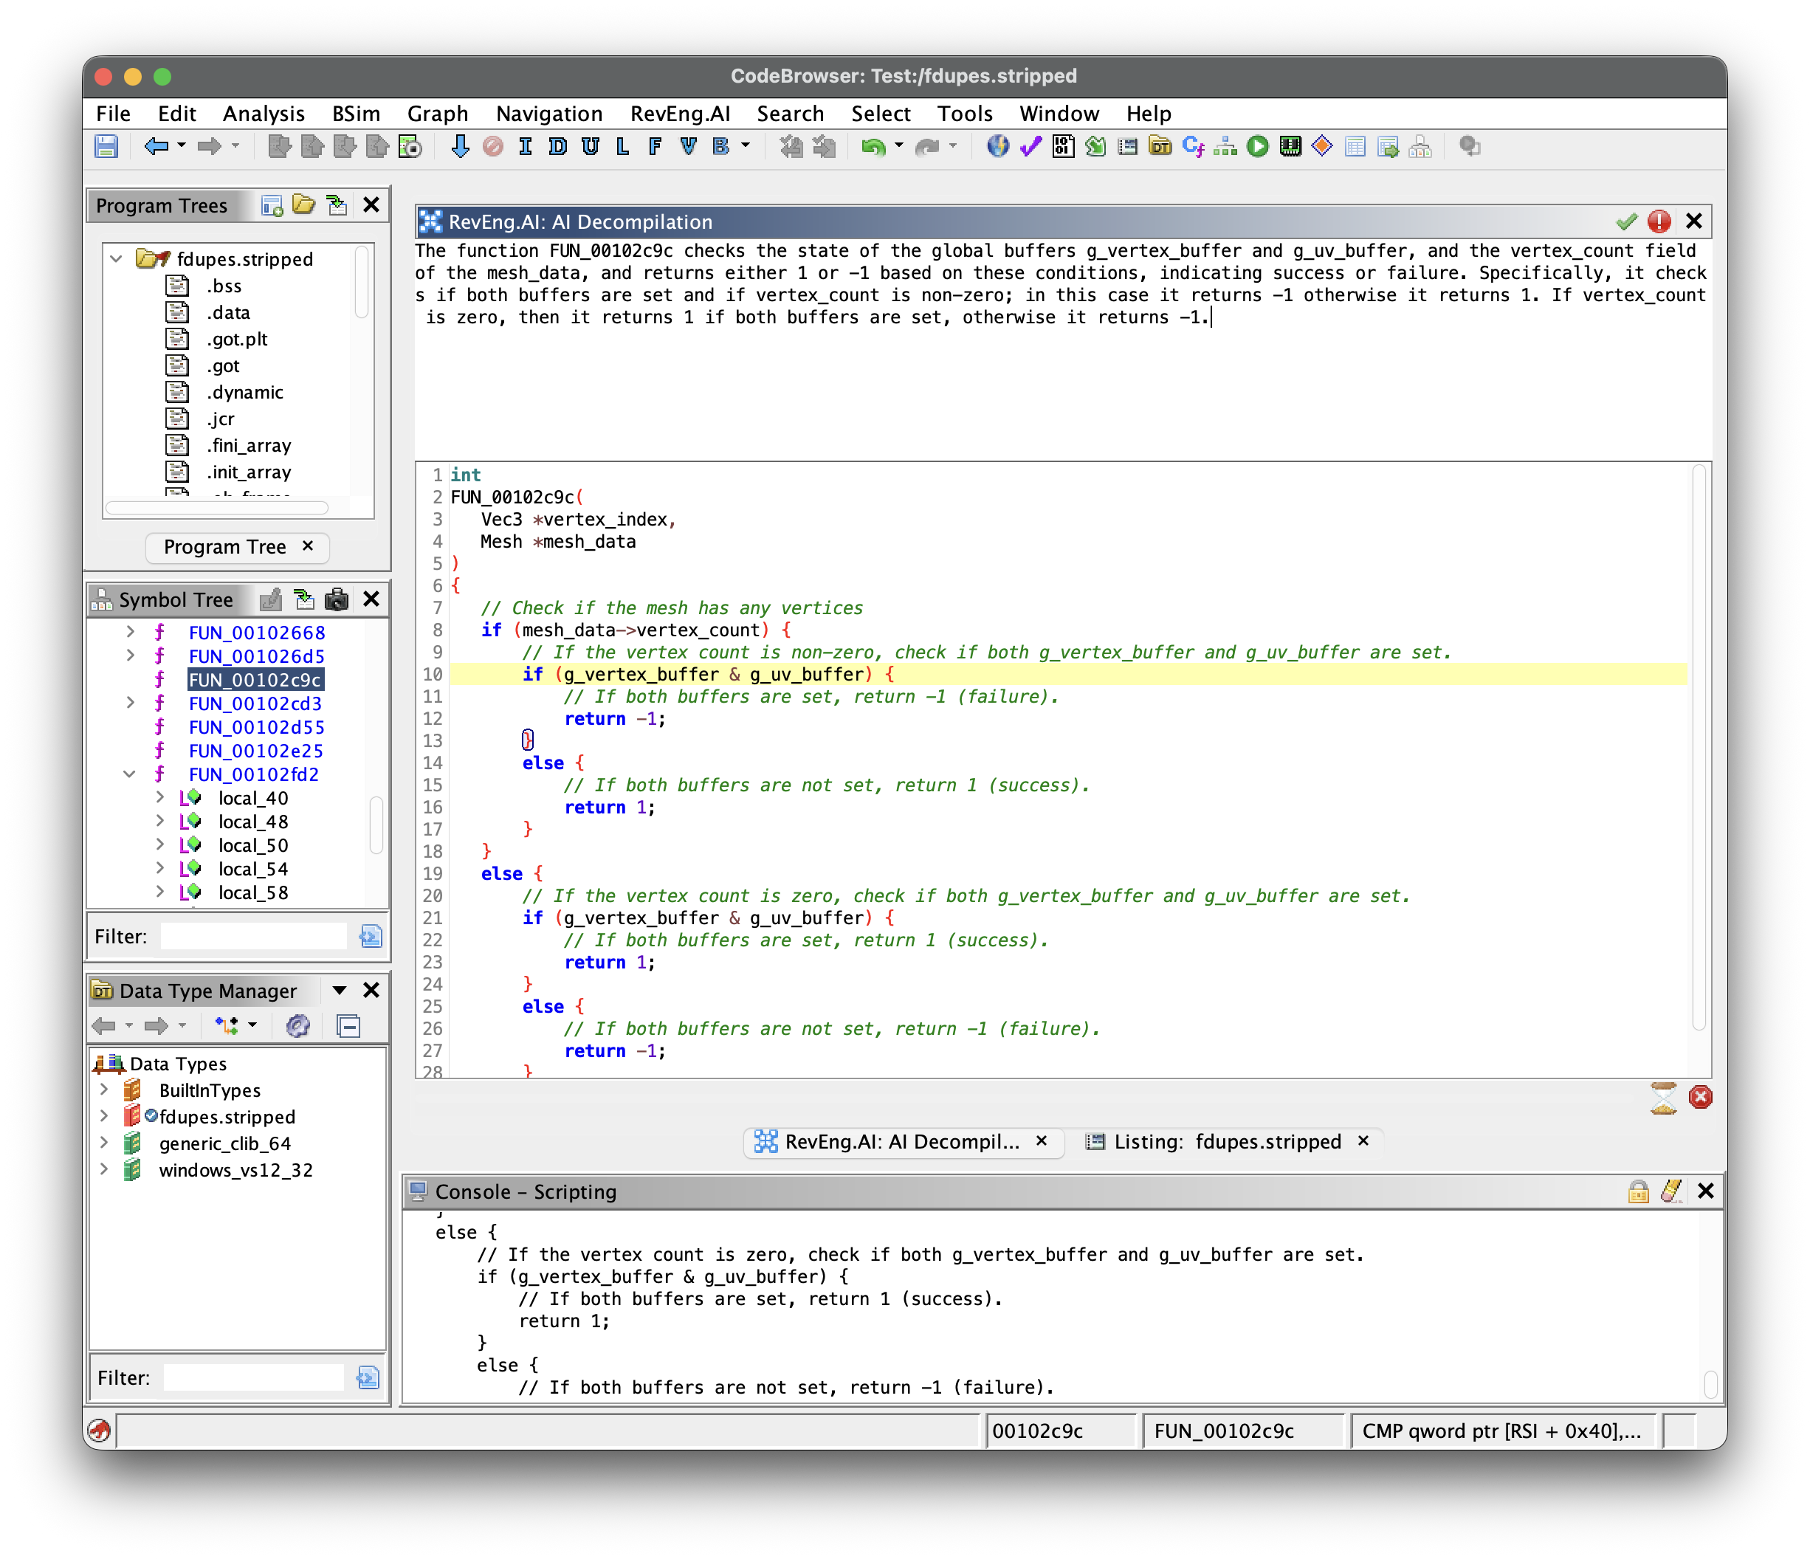Toggle the filter options icon in Symbol Tree

[x=371, y=936]
